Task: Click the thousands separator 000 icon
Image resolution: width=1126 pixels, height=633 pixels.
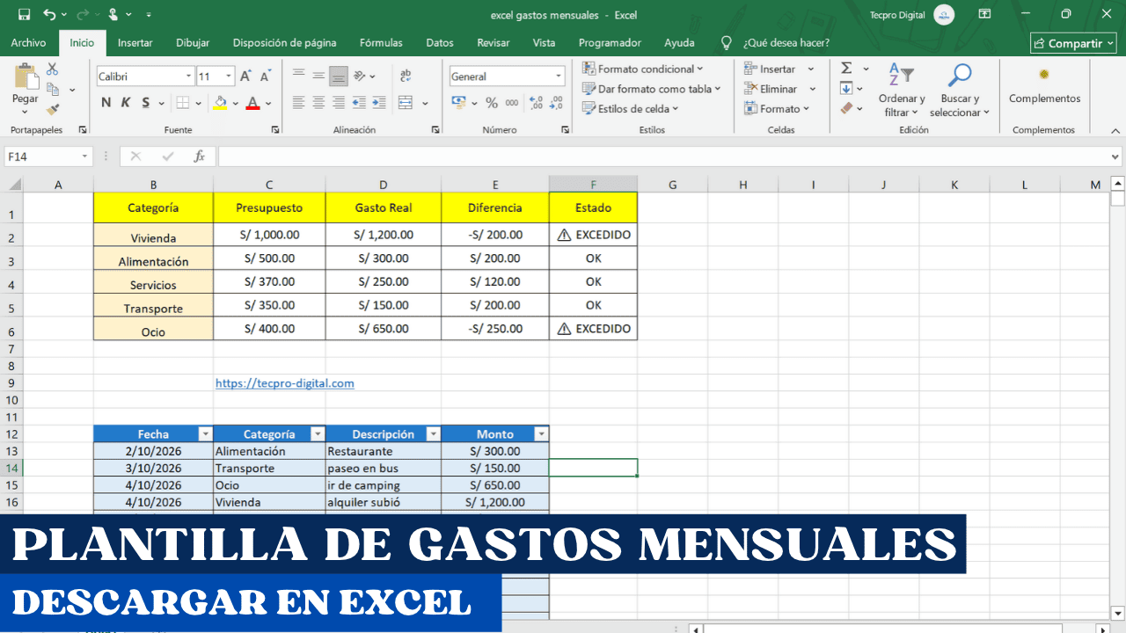Action: click(512, 103)
